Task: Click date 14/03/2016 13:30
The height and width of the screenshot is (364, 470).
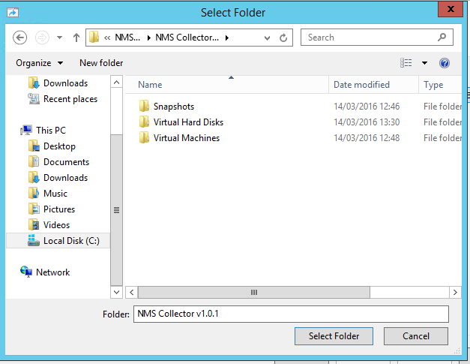Action: click(x=367, y=122)
